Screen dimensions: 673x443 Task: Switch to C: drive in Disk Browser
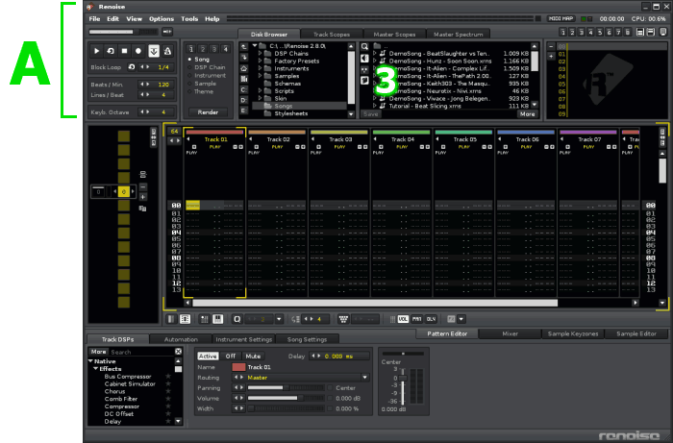(x=244, y=89)
